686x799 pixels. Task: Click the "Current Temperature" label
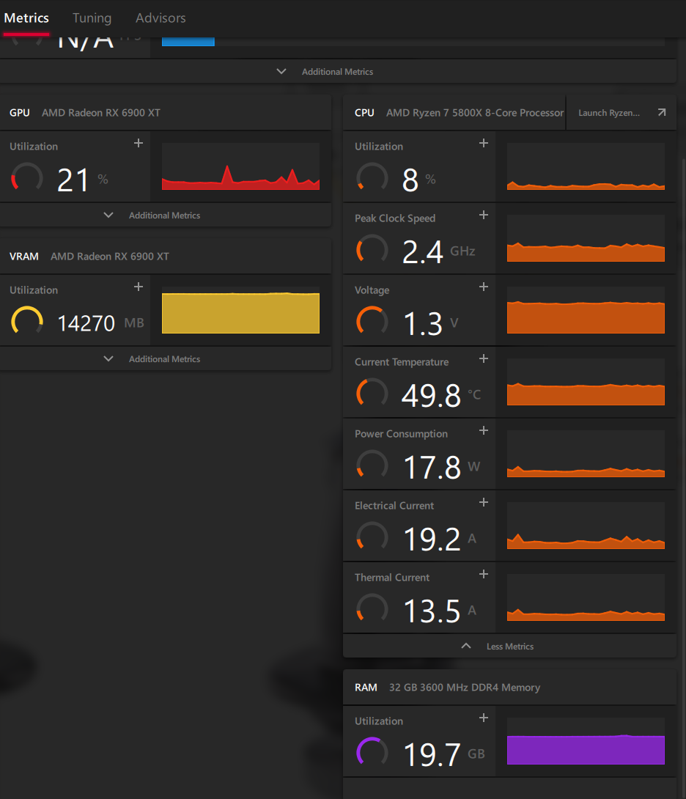coord(402,362)
